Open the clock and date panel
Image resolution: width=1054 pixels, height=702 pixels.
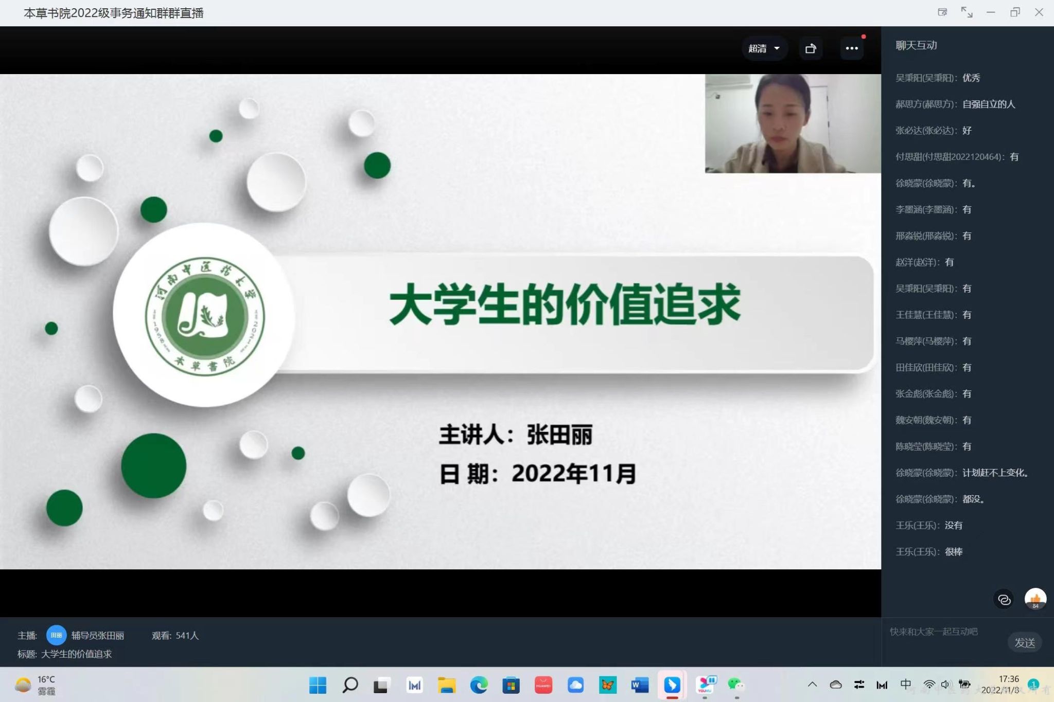pyautogui.click(x=1000, y=685)
